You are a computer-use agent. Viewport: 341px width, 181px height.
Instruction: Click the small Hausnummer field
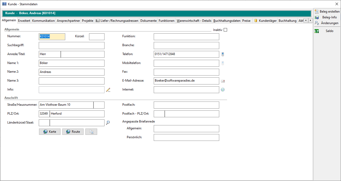click(x=99, y=105)
